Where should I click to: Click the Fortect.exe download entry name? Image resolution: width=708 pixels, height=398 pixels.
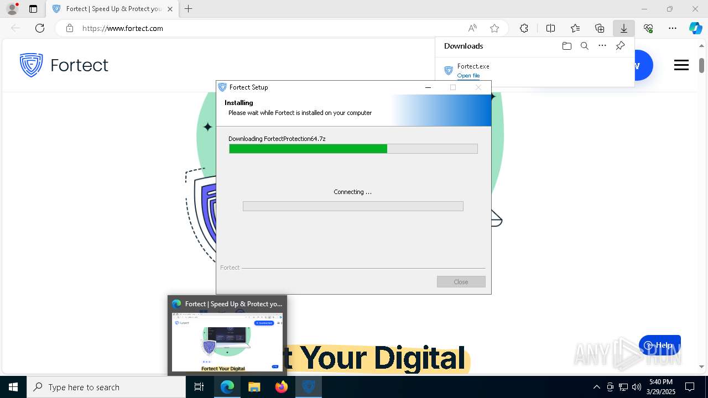[x=473, y=66]
